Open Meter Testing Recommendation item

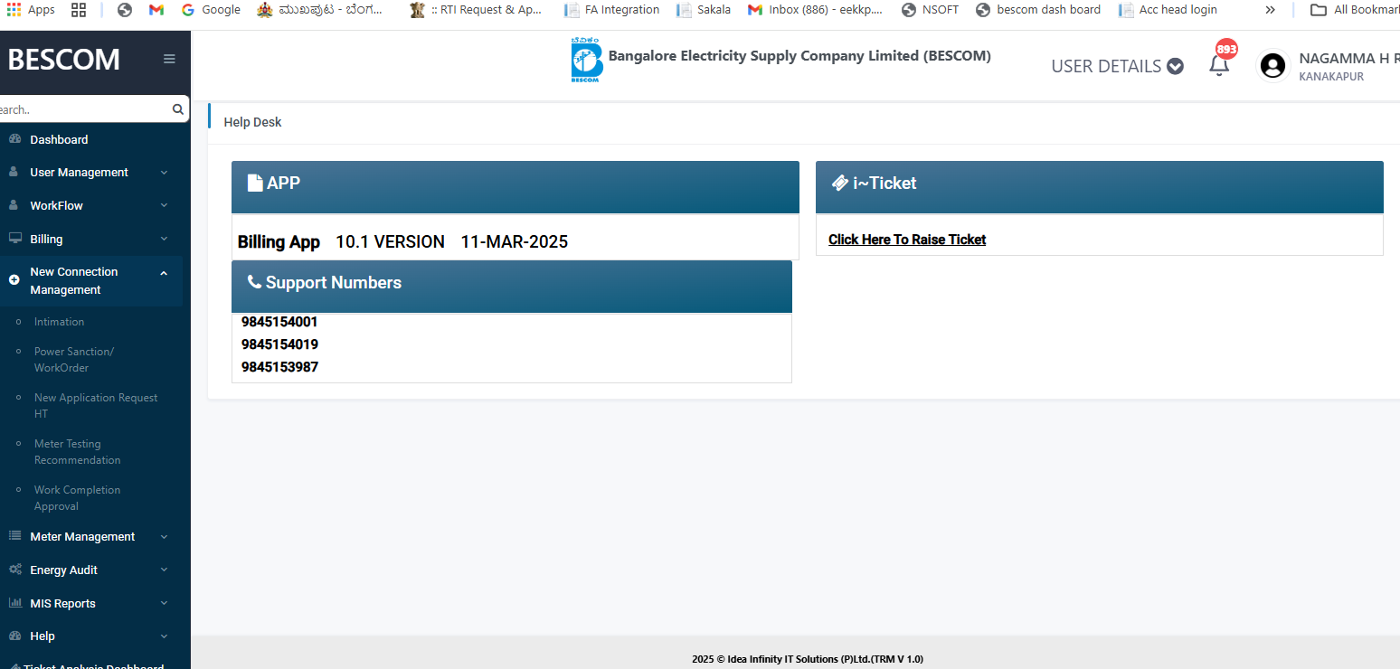[x=77, y=452]
